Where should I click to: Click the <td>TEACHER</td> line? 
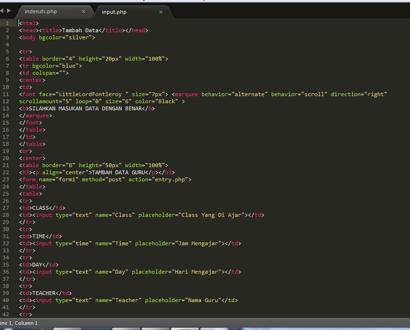[x=45, y=293]
